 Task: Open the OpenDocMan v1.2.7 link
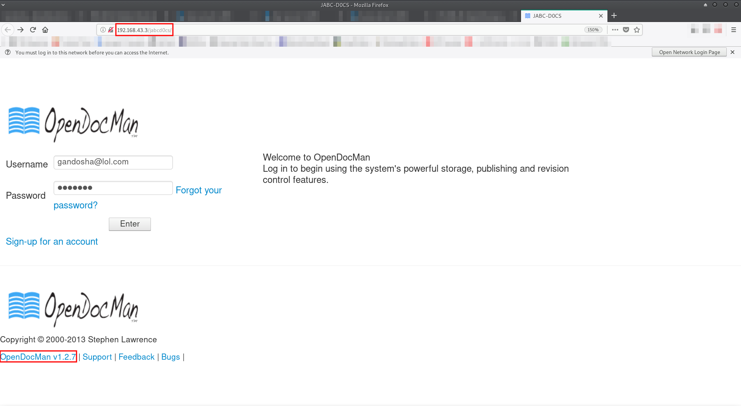[x=38, y=357]
